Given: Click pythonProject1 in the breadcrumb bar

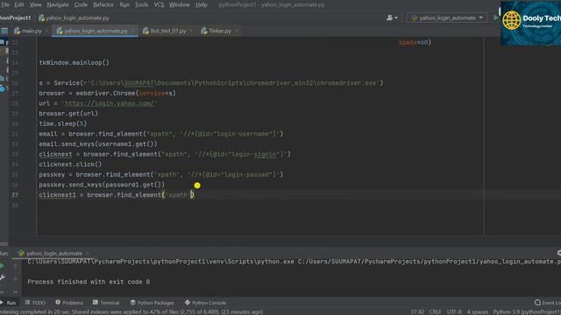Looking at the screenshot, I should 16,17.
